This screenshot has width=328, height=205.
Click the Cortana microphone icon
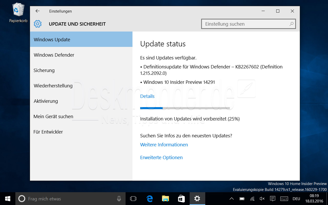(119, 199)
